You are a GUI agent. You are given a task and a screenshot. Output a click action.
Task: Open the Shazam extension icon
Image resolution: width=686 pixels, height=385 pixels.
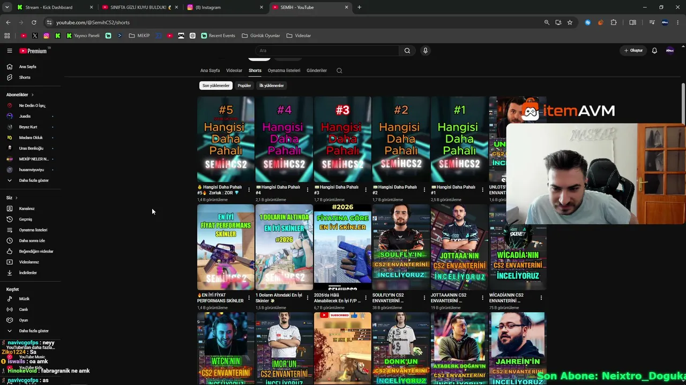coord(588,22)
